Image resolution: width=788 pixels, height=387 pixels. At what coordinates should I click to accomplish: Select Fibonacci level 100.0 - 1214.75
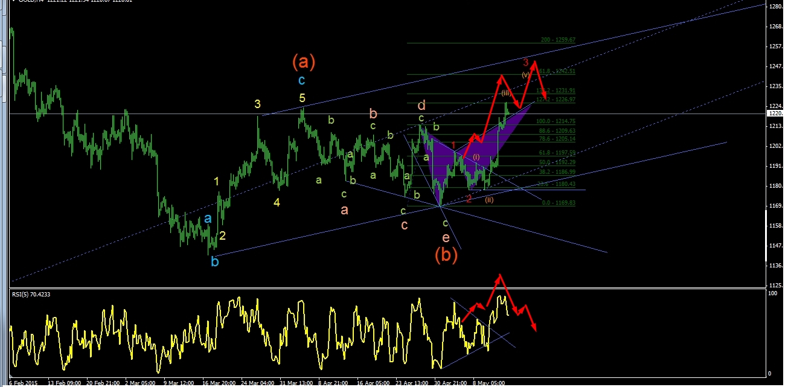[x=556, y=121]
